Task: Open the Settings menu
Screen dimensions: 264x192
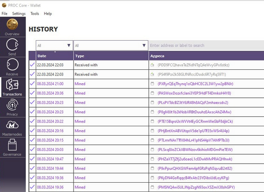Action: (x=19, y=13)
